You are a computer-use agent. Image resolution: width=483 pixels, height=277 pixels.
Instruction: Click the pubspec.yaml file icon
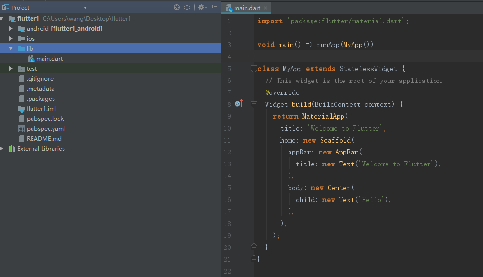21,129
